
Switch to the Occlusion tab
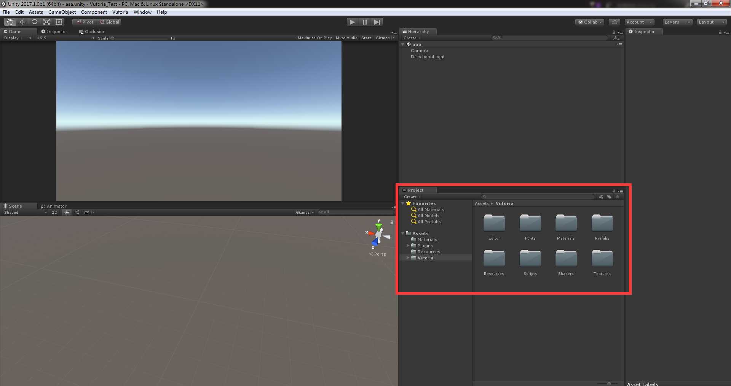92,32
